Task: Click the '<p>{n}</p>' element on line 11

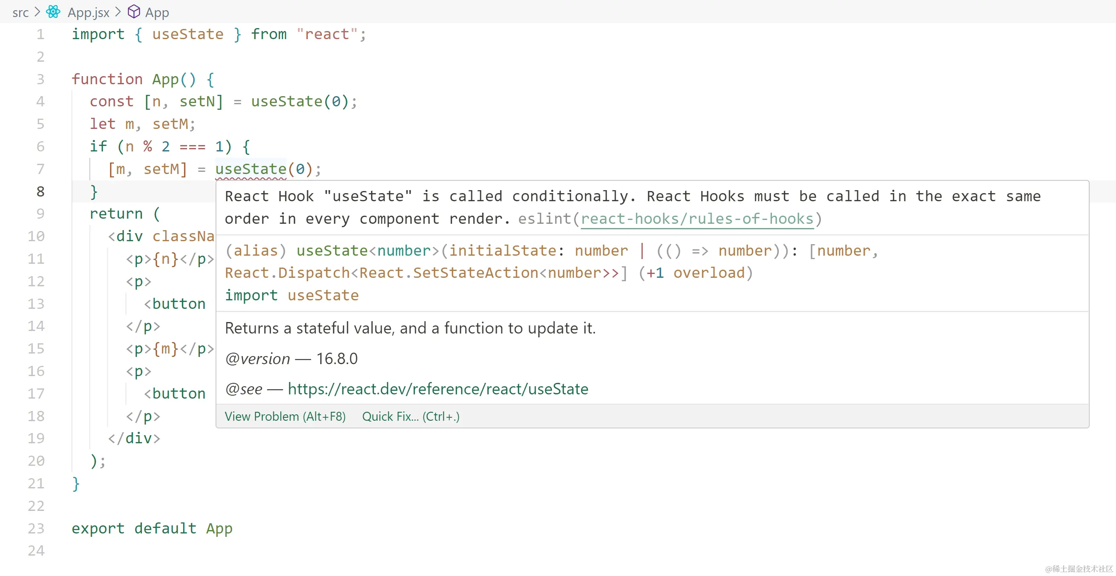Action: (x=170, y=259)
